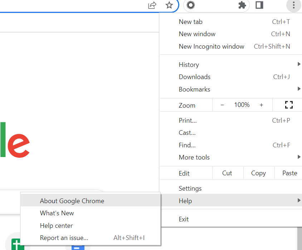Click the share page icon in address bar
Image resolution: width=302 pixels, height=250 pixels.
pyautogui.click(x=152, y=5)
